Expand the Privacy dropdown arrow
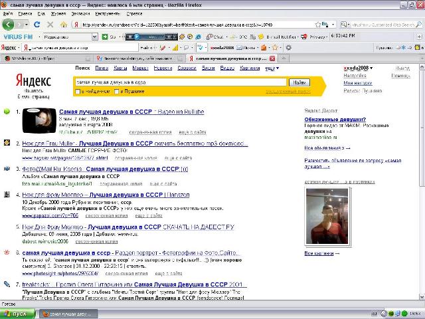 coord(327,37)
